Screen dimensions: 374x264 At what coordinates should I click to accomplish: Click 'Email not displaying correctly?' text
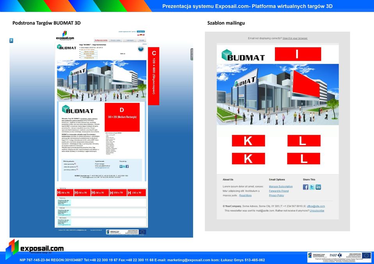click(x=265, y=38)
